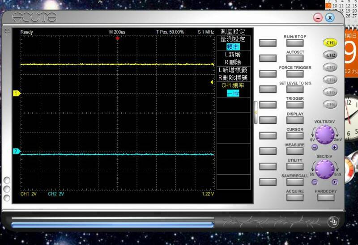Click the SEC/DIV purple knob

(324, 169)
